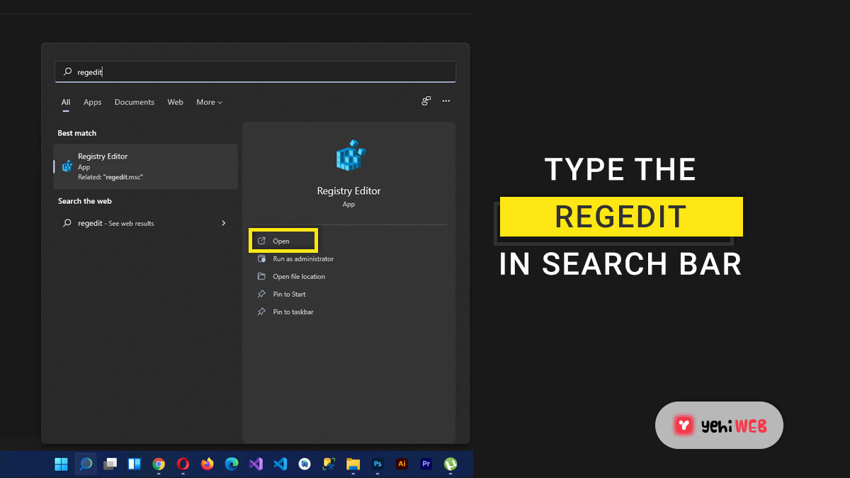
Task: Choose Pin to Start
Action: point(289,294)
